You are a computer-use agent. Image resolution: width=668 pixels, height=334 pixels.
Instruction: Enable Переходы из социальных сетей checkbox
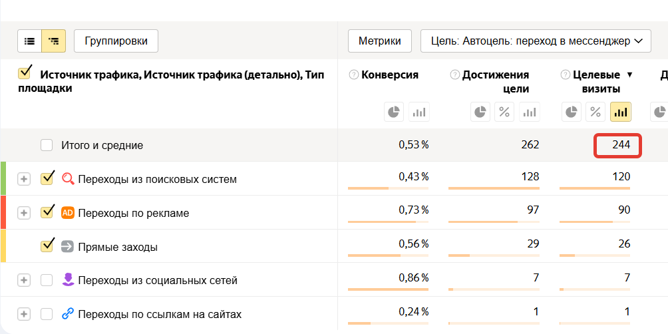pyautogui.click(x=47, y=280)
